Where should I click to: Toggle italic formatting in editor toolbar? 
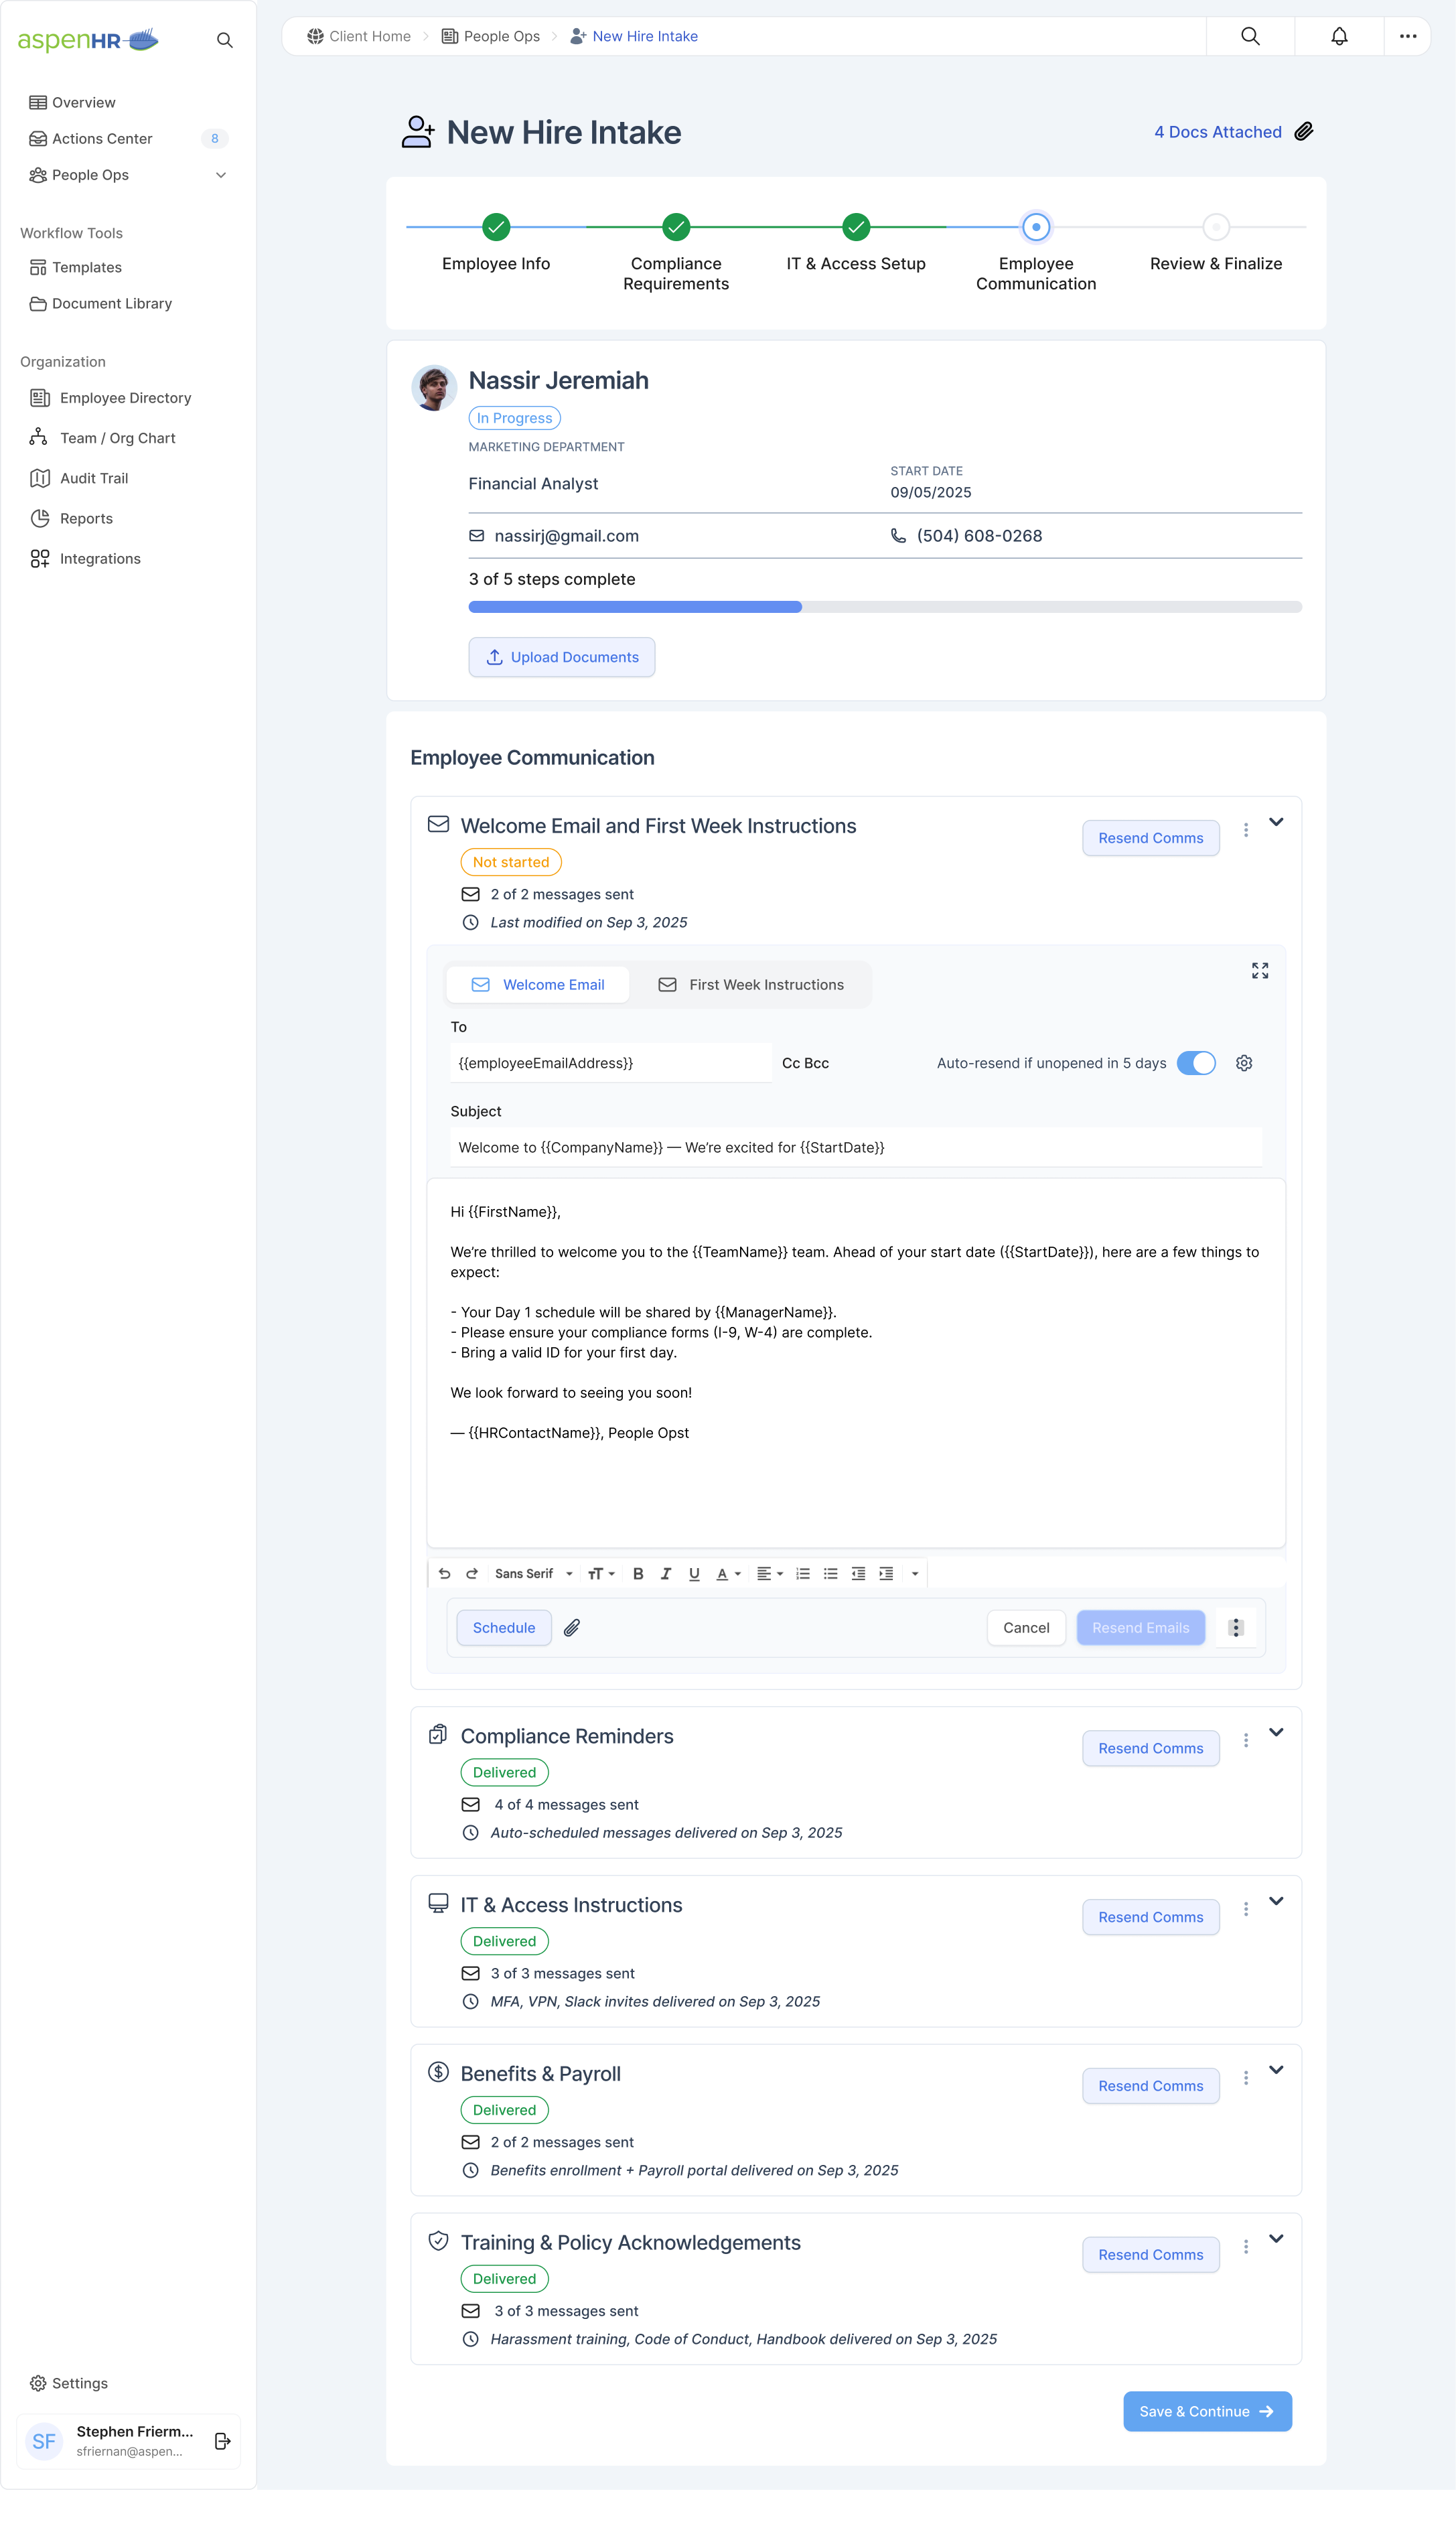666,1573
